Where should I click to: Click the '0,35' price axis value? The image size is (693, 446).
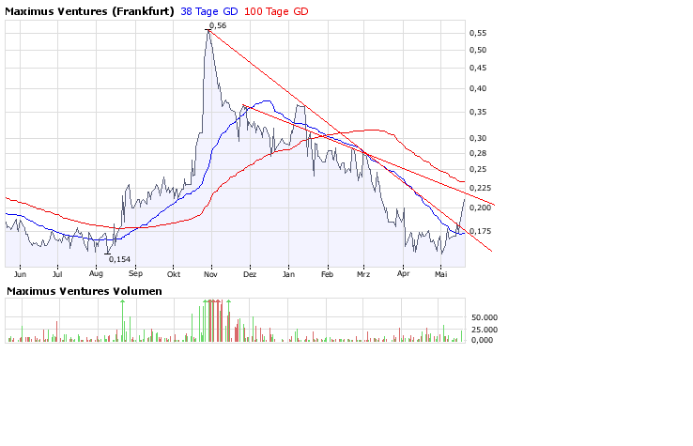point(478,113)
